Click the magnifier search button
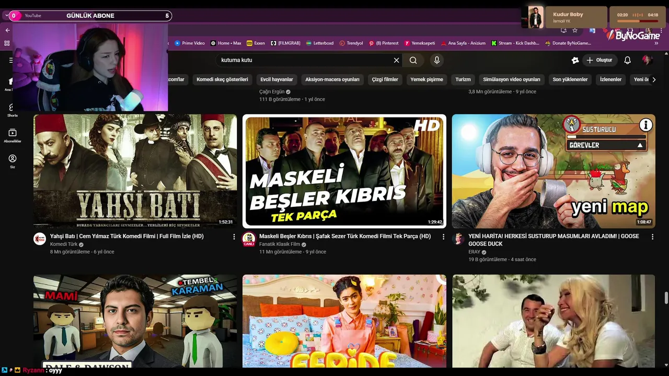The width and height of the screenshot is (669, 376). 413,60
